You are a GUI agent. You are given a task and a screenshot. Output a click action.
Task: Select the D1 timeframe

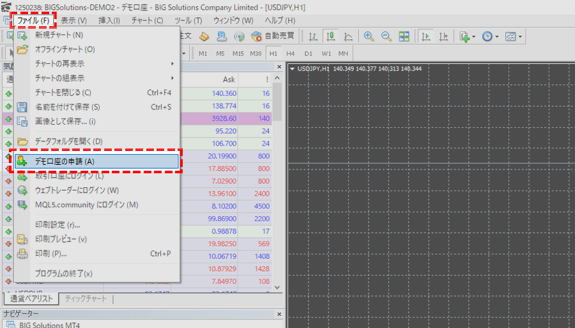(x=309, y=54)
